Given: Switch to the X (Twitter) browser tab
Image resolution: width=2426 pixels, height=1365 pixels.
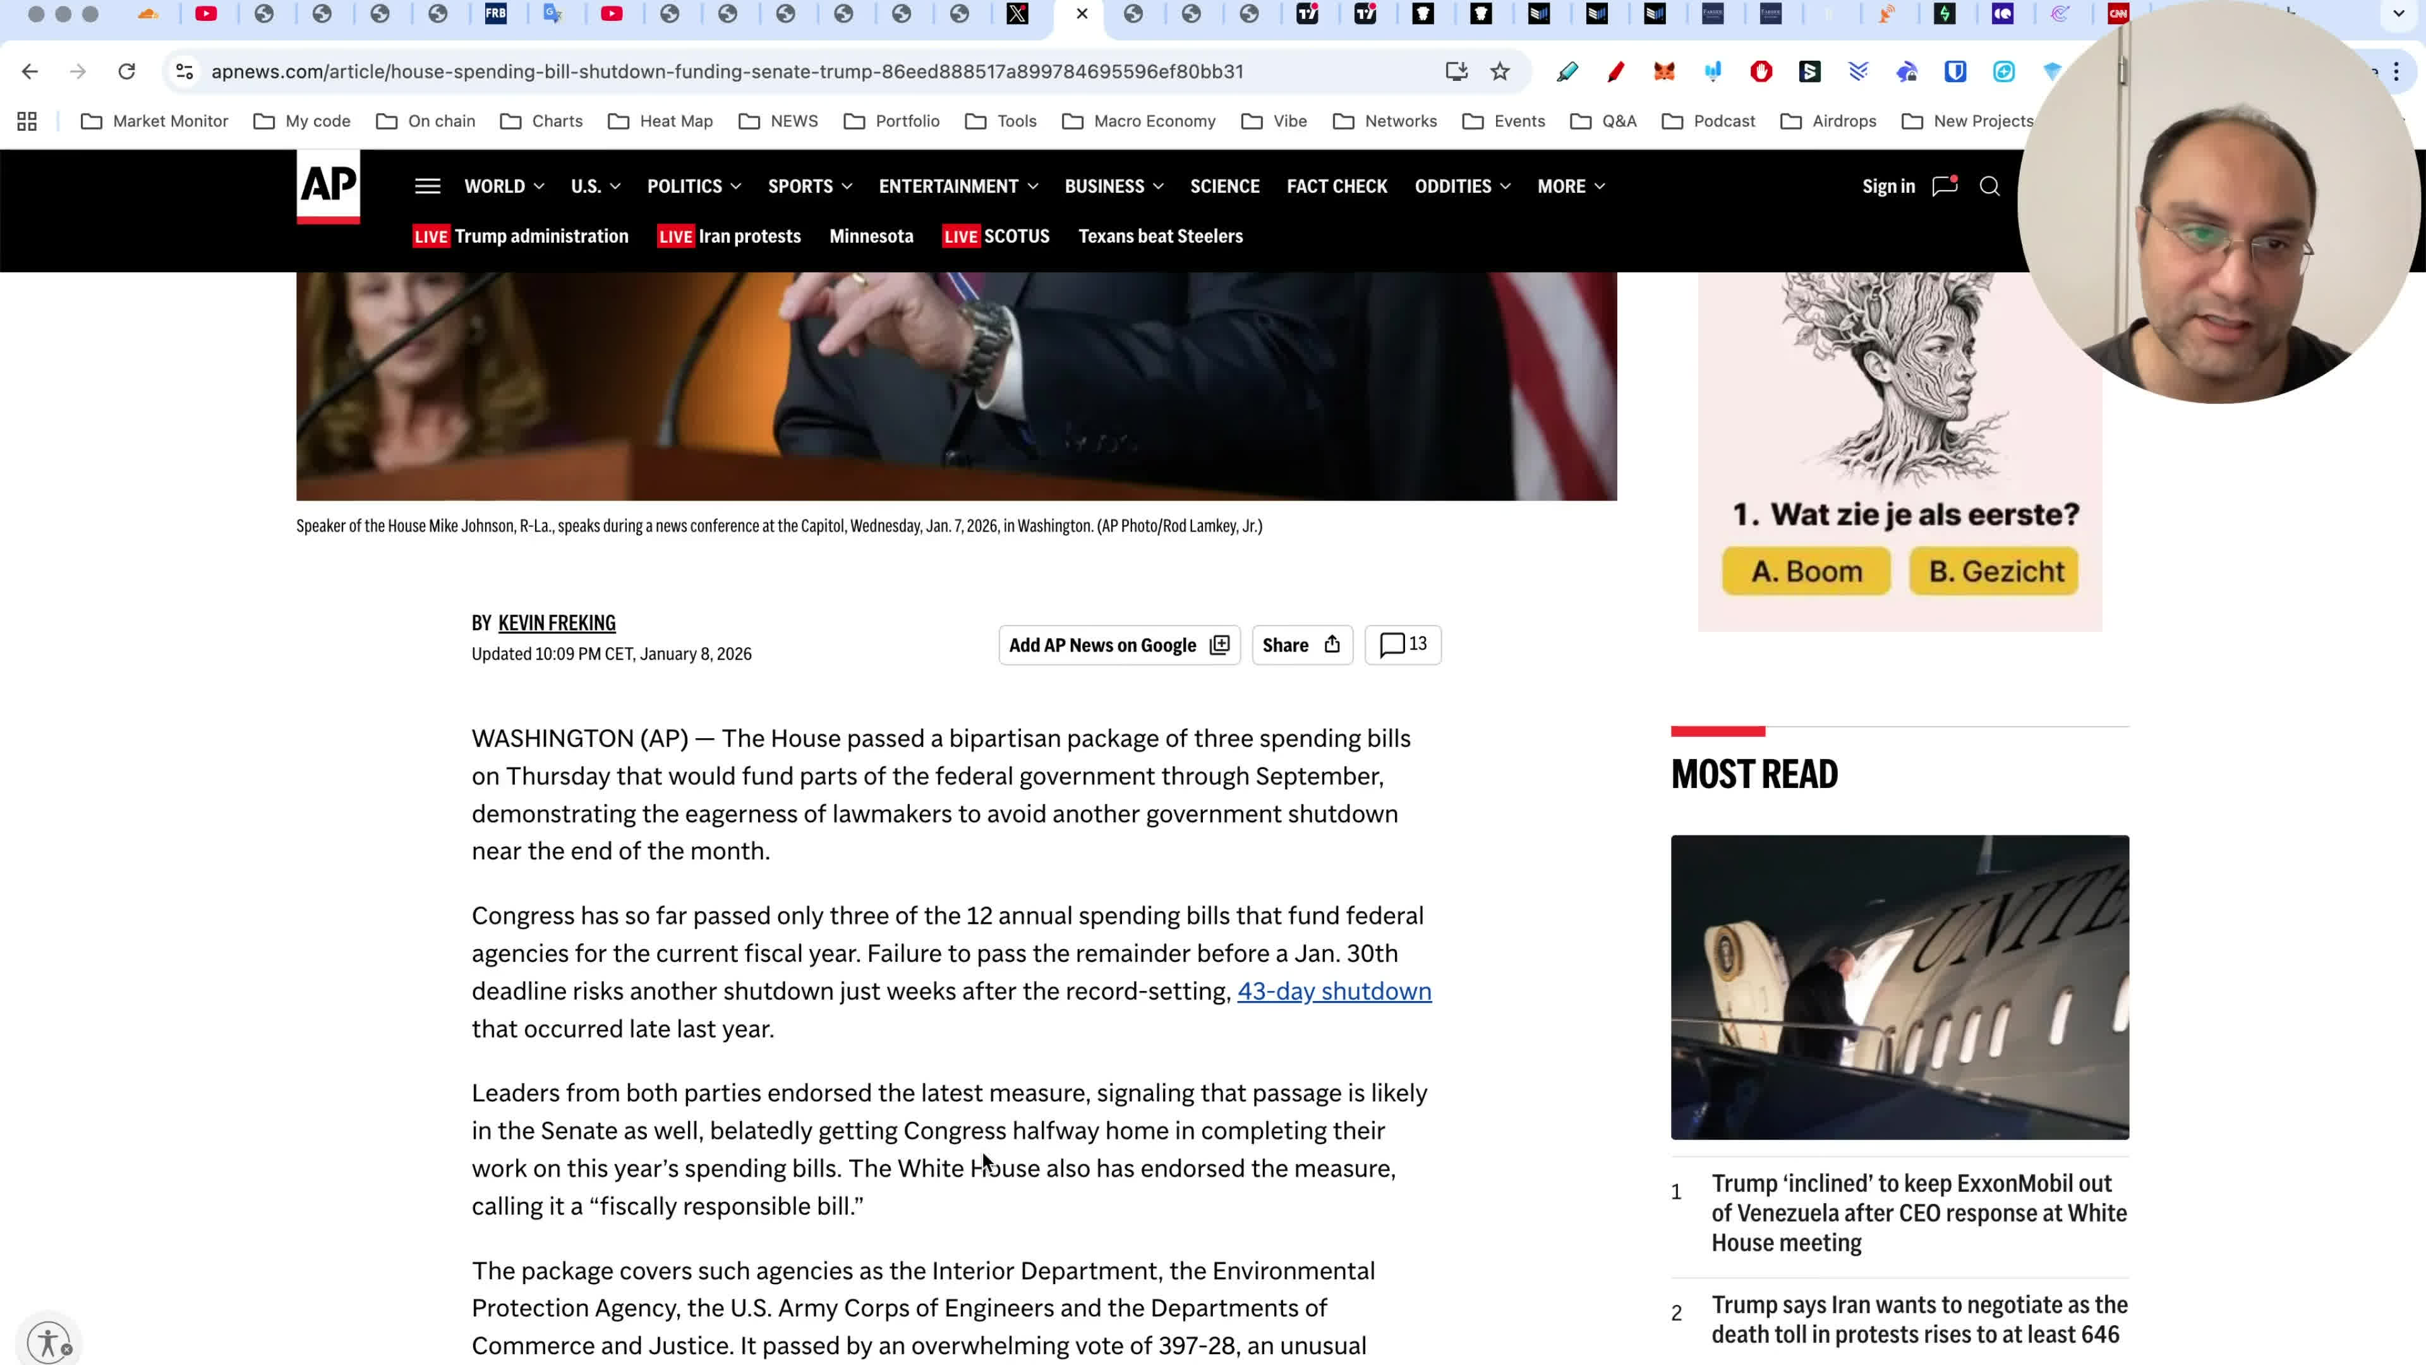Looking at the screenshot, I should (x=1017, y=14).
